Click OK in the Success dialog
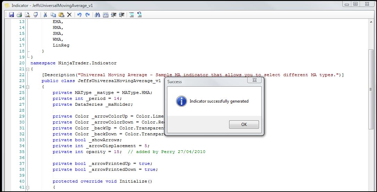 (244, 124)
